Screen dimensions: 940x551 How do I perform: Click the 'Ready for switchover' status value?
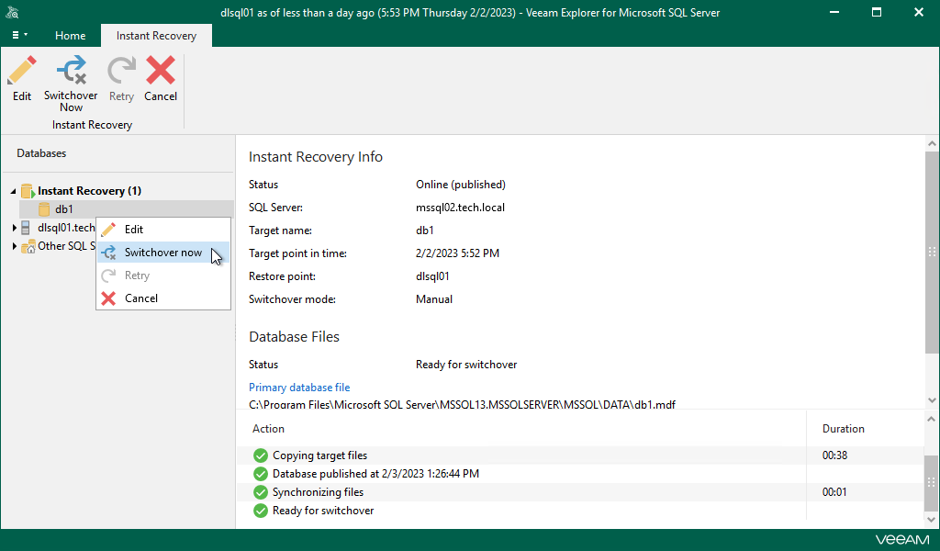point(466,365)
